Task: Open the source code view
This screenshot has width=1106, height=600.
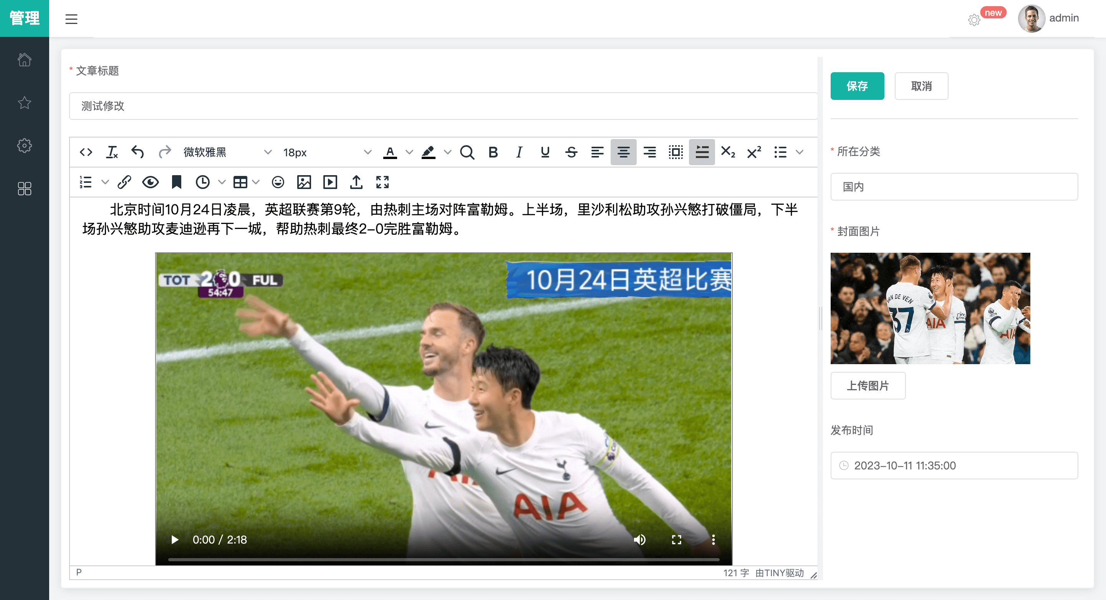Action: [86, 152]
